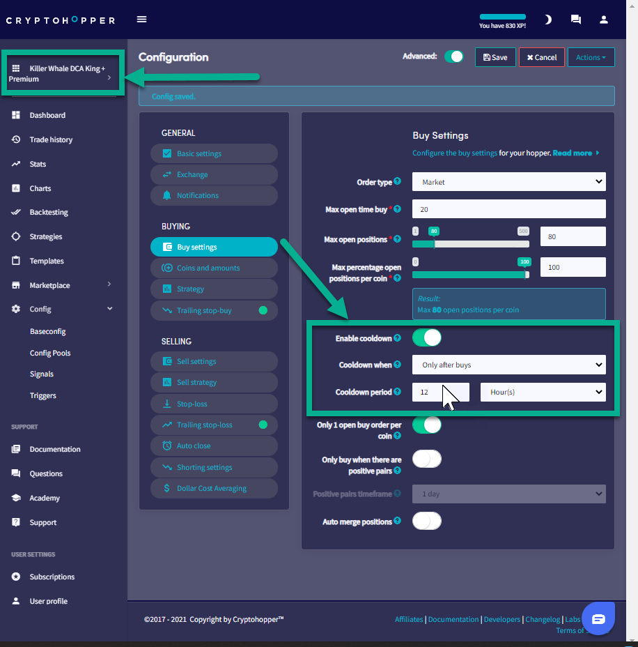Open the live chat bubble widget
638x647 pixels.
(x=598, y=618)
